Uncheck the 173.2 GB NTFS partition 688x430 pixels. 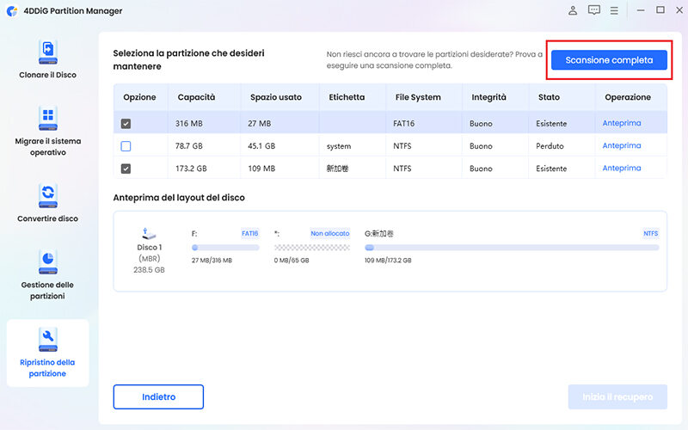[x=126, y=169]
